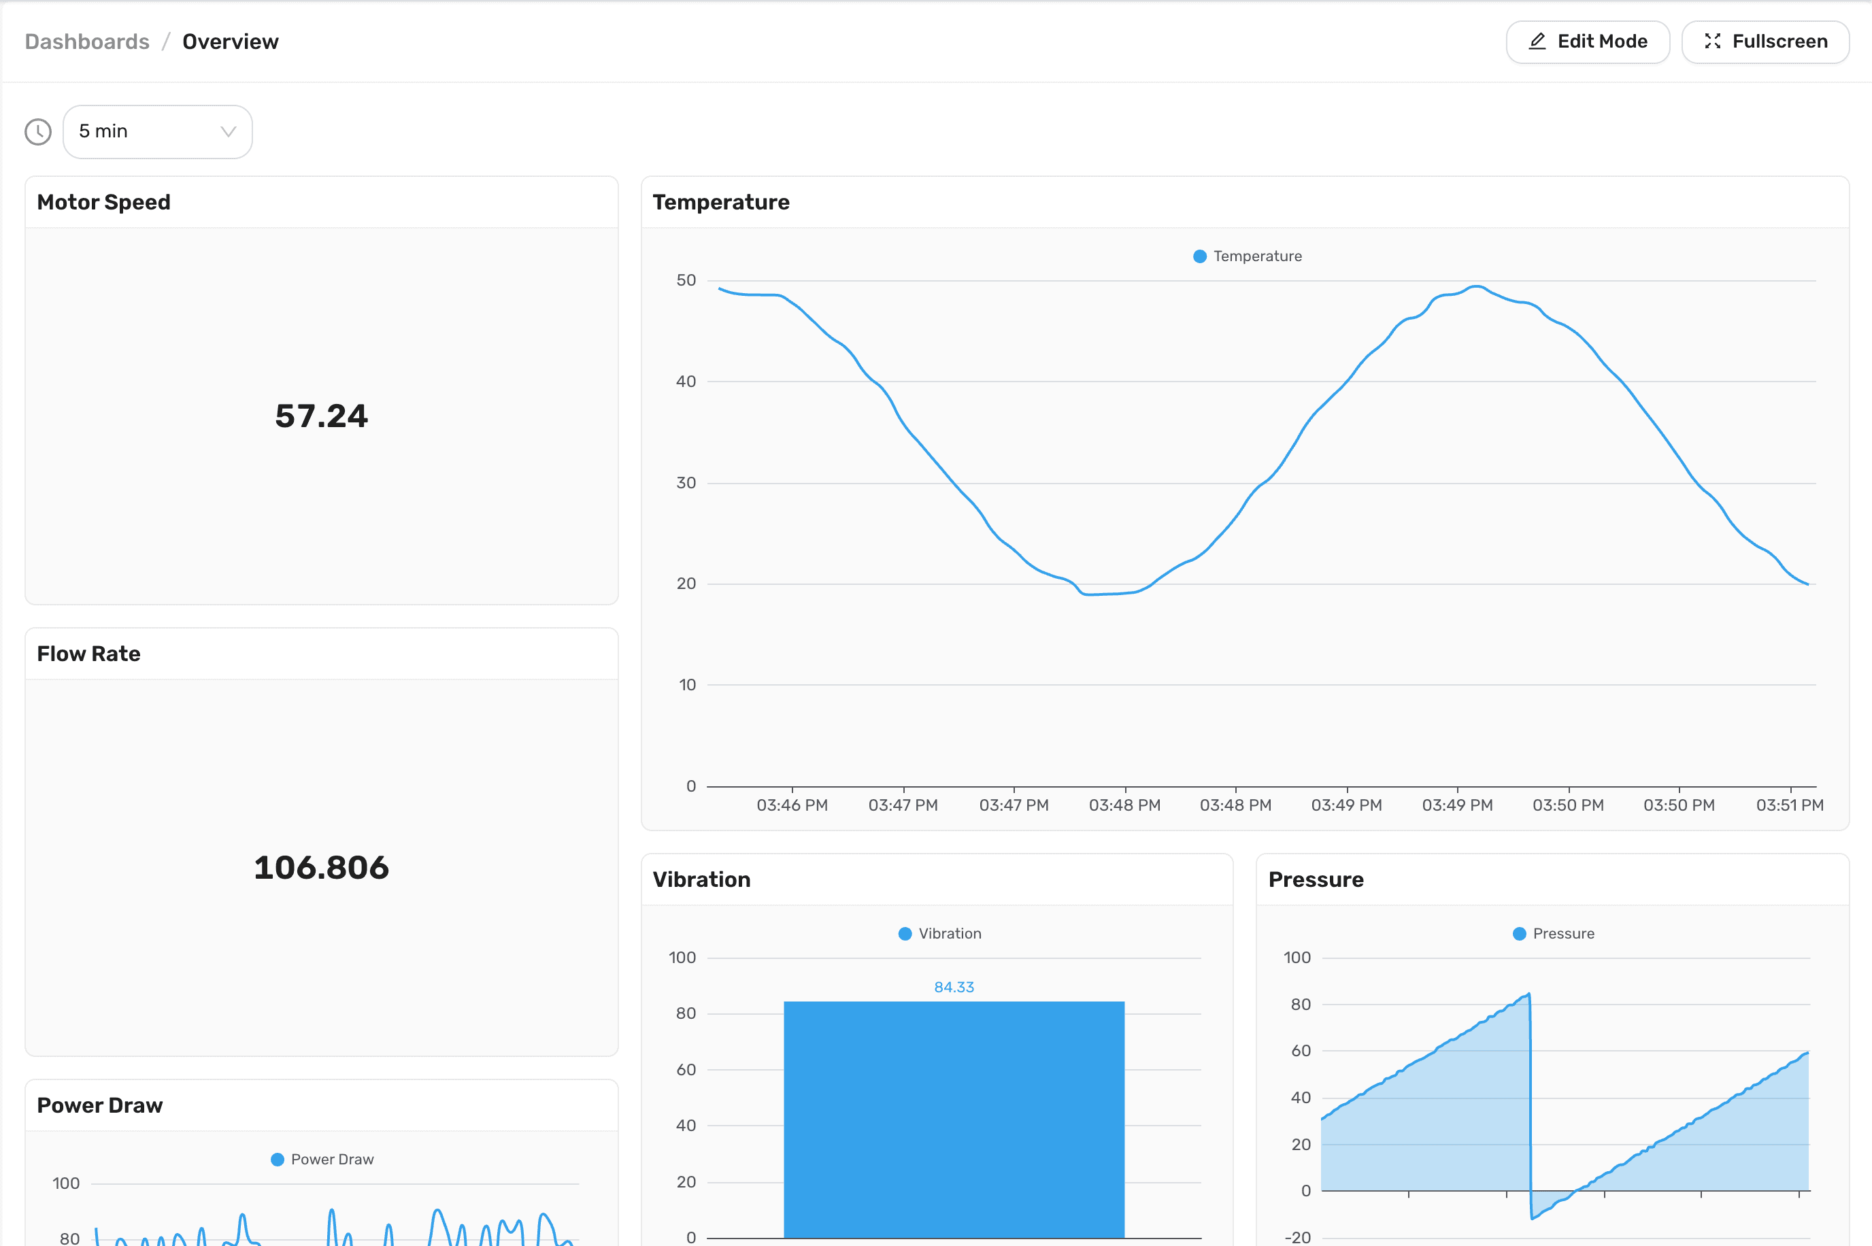Go to the Dashboards breadcrumb
The image size is (1872, 1246).
[x=87, y=41]
